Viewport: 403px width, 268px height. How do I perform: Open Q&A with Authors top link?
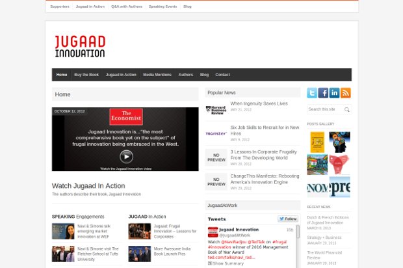coord(127,7)
